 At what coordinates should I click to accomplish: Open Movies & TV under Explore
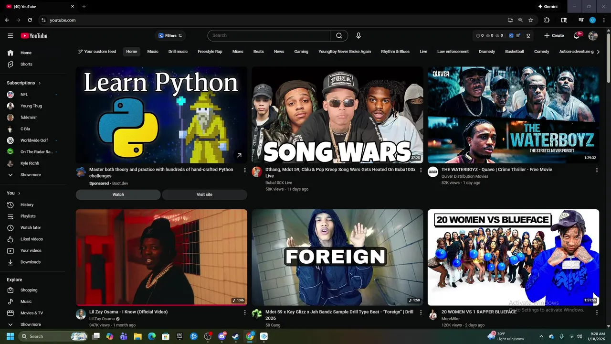tap(32, 313)
